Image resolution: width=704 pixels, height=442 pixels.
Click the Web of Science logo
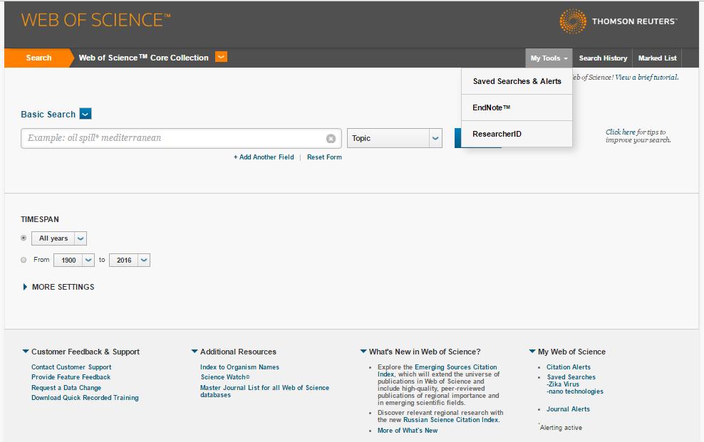[95, 20]
